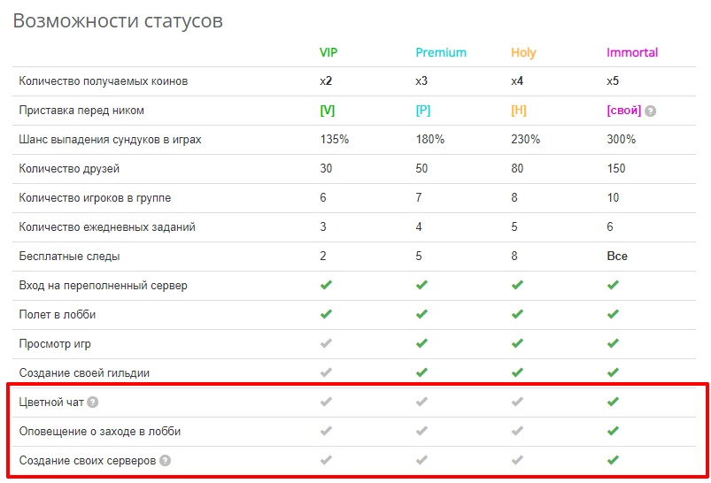Click Immortal checkmark for Создание своих серверов
Screen dimensions: 711x483
point(613,461)
